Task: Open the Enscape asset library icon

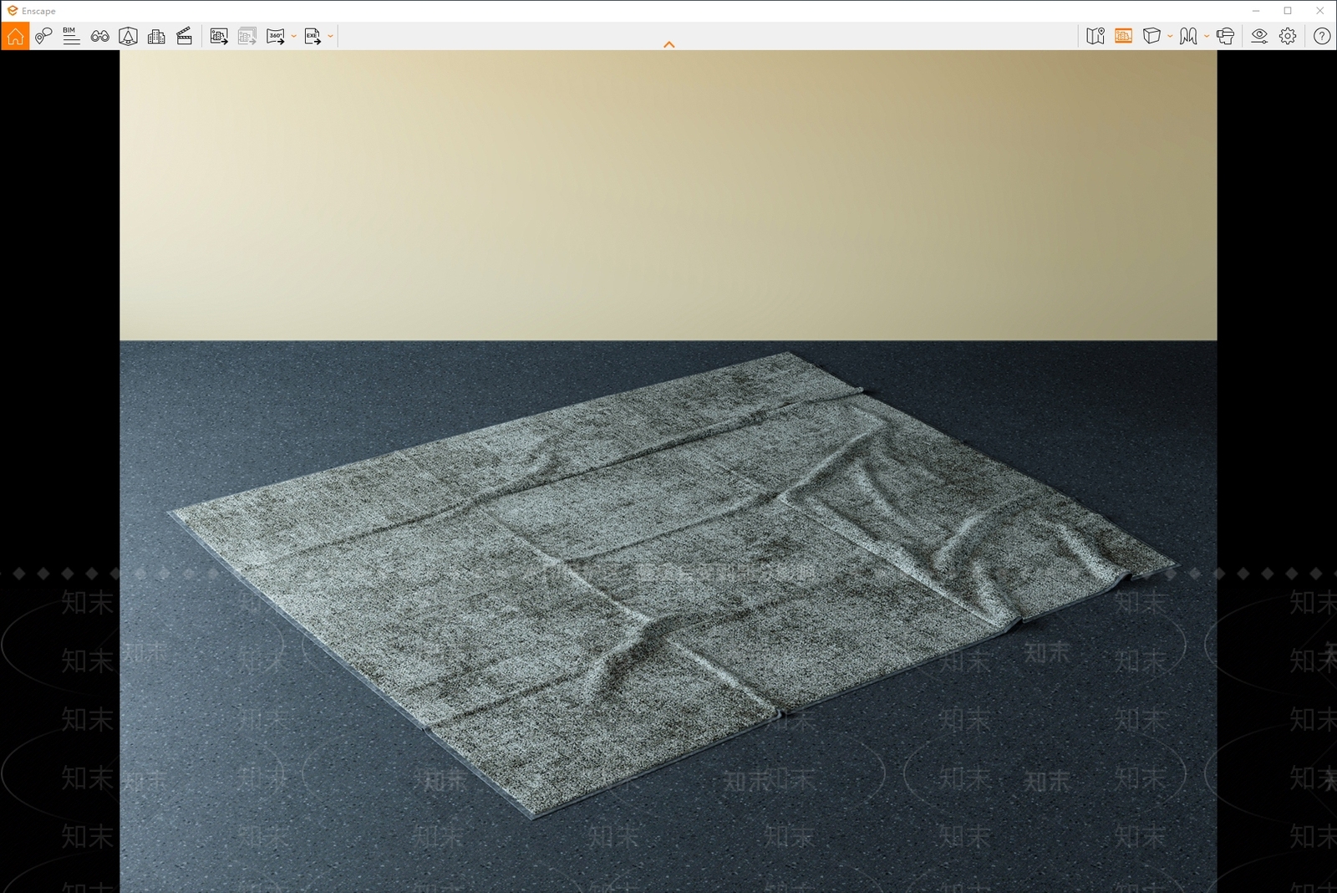Action: 128,36
